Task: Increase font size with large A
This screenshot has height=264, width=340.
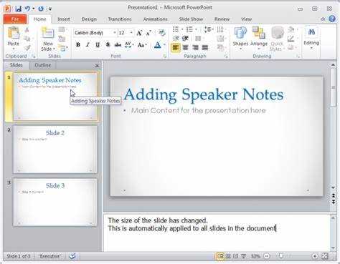Action: click(139, 33)
